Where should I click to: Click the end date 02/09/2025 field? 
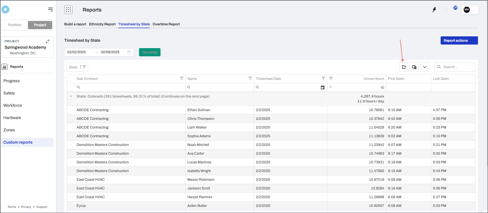point(110,52)
